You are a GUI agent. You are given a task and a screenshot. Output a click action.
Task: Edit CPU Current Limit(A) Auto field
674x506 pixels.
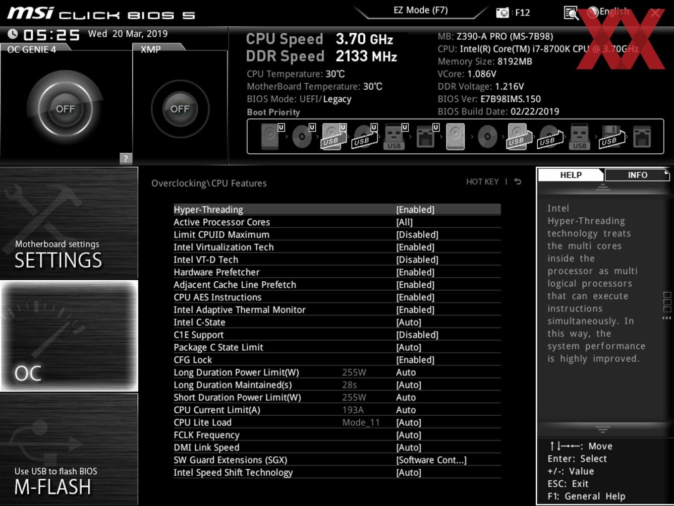tap(406, 410)
